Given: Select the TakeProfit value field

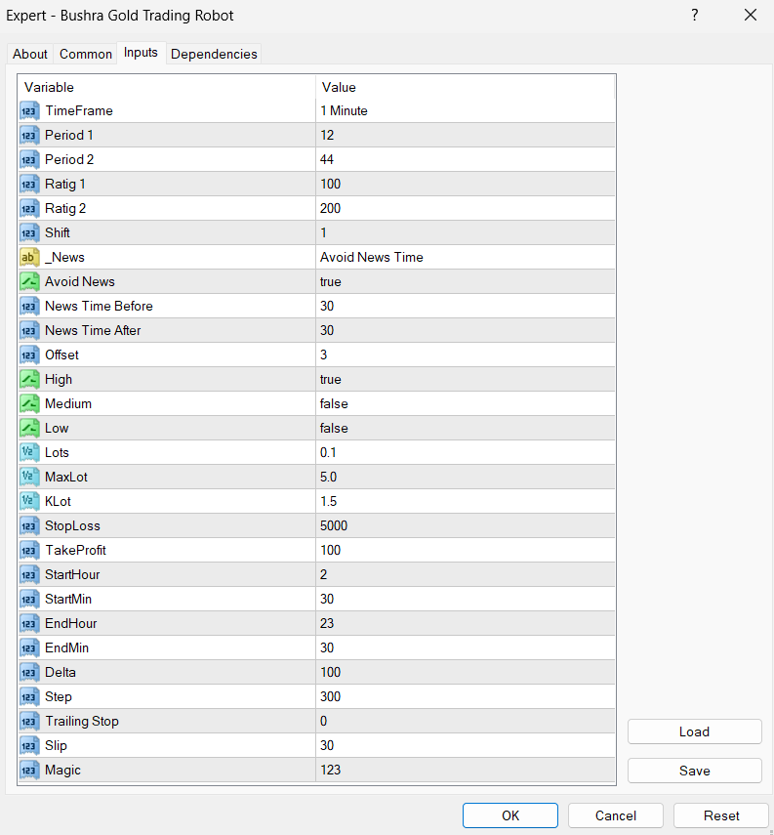Looking at the screenshot, I should 465,551.
